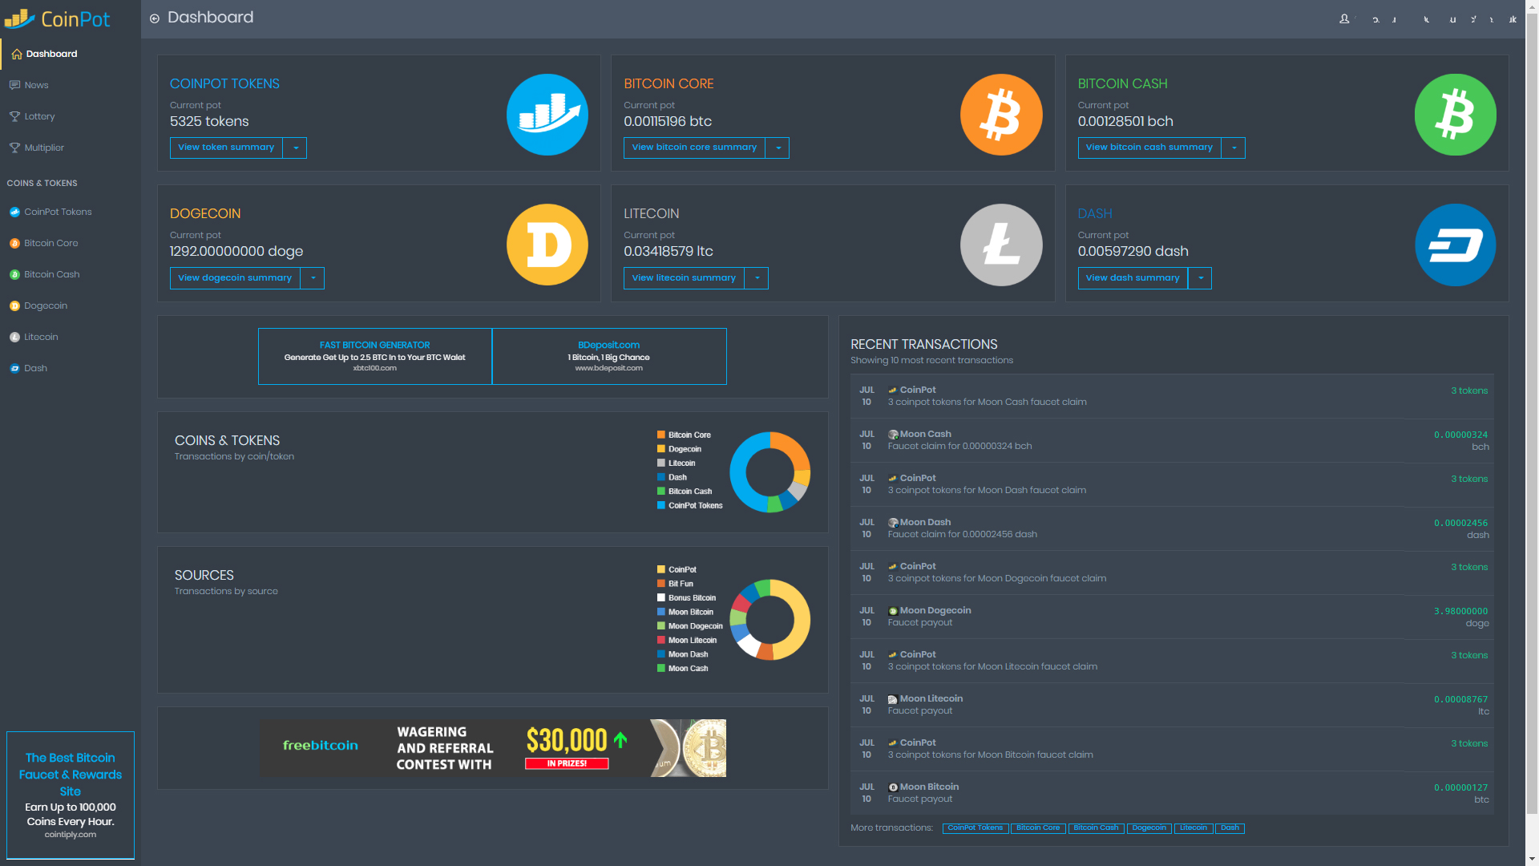Open the Multiplier menu item
Image resolution: width=1539 pixels, height=866 pixels.
point(43,147)
